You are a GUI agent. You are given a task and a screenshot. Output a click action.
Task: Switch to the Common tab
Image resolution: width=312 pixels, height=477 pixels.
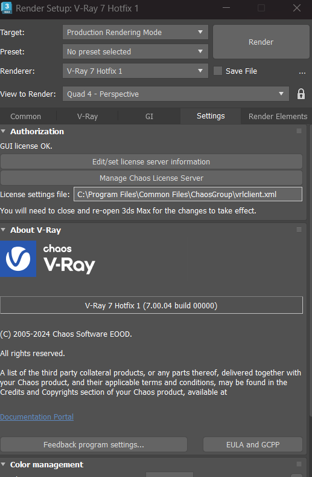(25, 116)
